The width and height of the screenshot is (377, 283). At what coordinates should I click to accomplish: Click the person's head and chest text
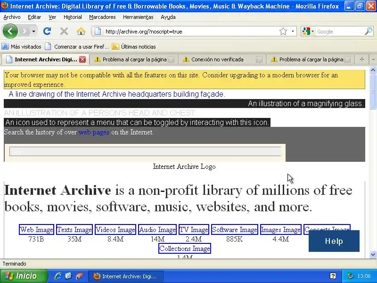100,113
